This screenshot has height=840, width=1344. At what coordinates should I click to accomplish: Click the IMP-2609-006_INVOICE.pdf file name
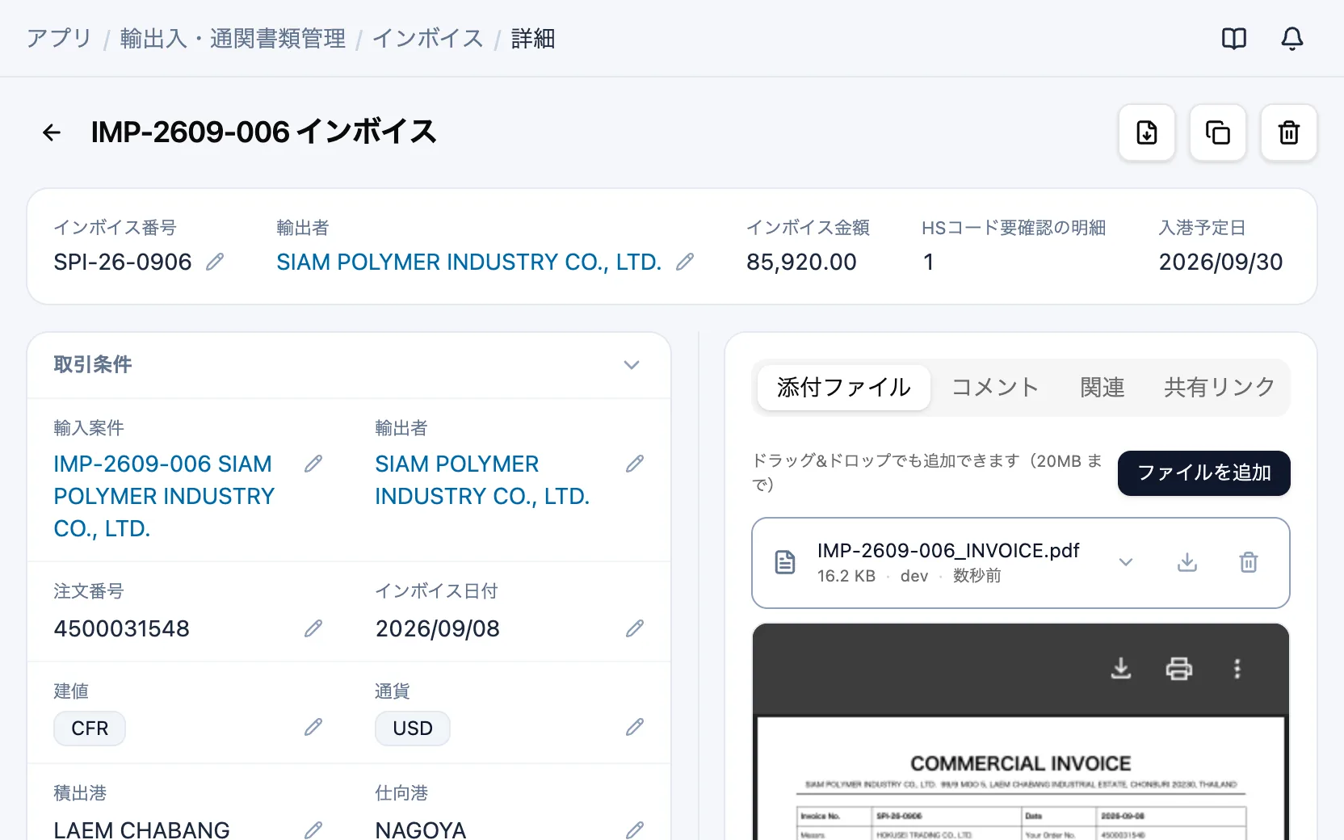948,551
